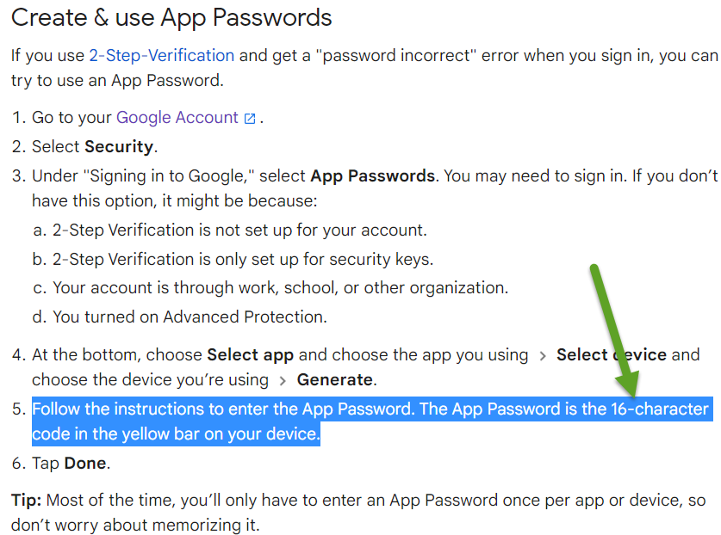Click the Create & use App Passwords heading

[x=171, y=18]
